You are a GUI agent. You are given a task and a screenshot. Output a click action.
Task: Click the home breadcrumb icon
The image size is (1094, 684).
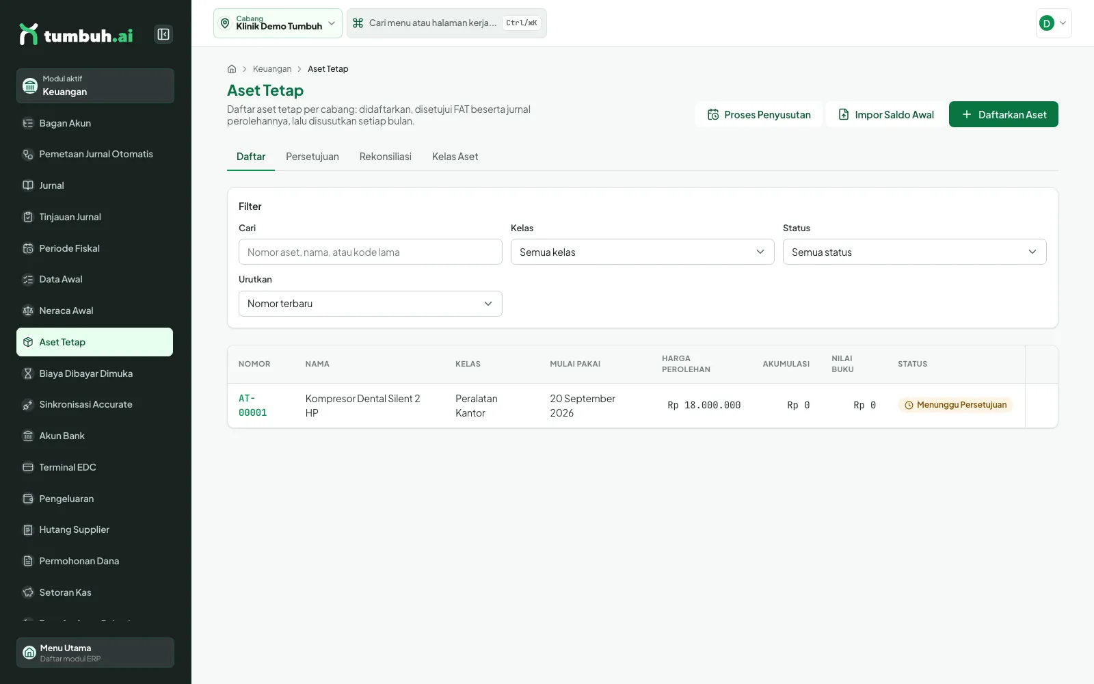[x=232, y=69]
